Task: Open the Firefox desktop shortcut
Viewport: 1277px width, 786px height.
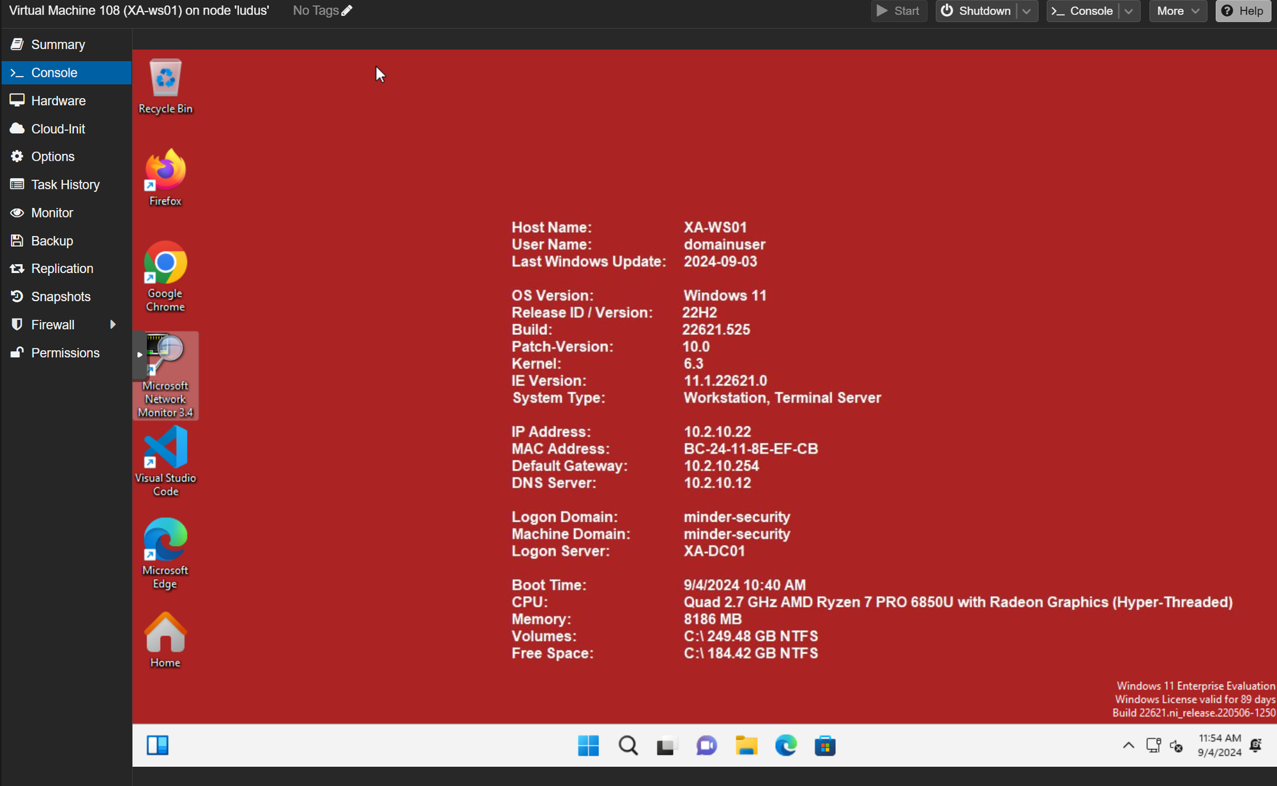Action: 165,172
